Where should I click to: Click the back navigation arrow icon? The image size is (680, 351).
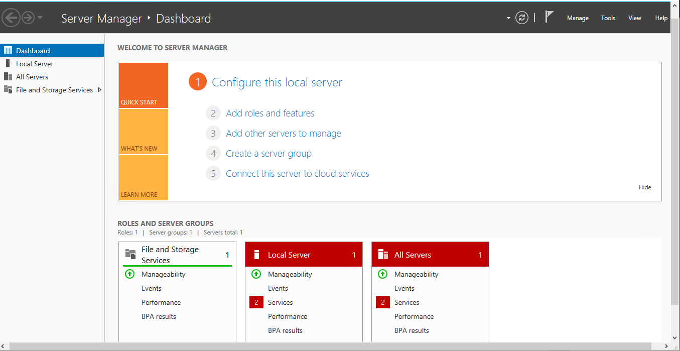pos(11,18)
